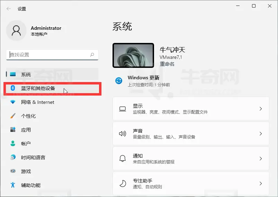
Task: Maximize the 设置 window
Action: point(254,6)
